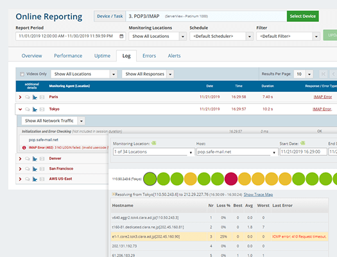The width and height of the screenshot is (337, 257).
Task: Open waterfall chart icon for San Francisco
Action: point(35,169)
